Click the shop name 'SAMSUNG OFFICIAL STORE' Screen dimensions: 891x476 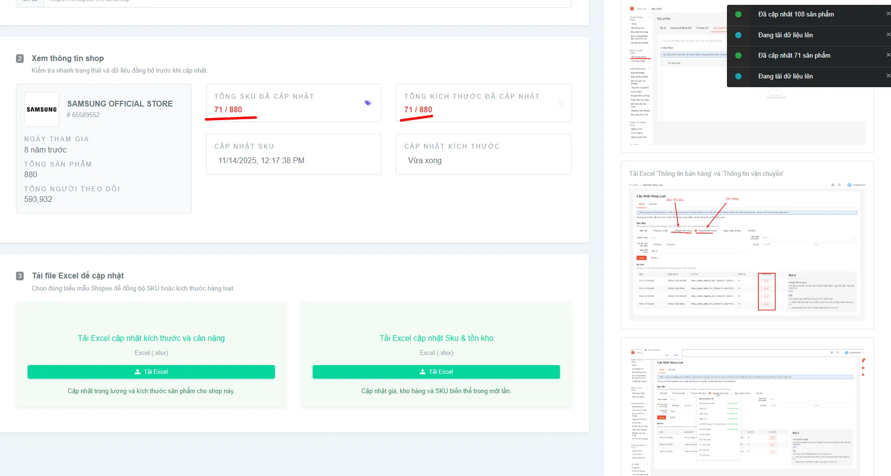click(120, 104)
